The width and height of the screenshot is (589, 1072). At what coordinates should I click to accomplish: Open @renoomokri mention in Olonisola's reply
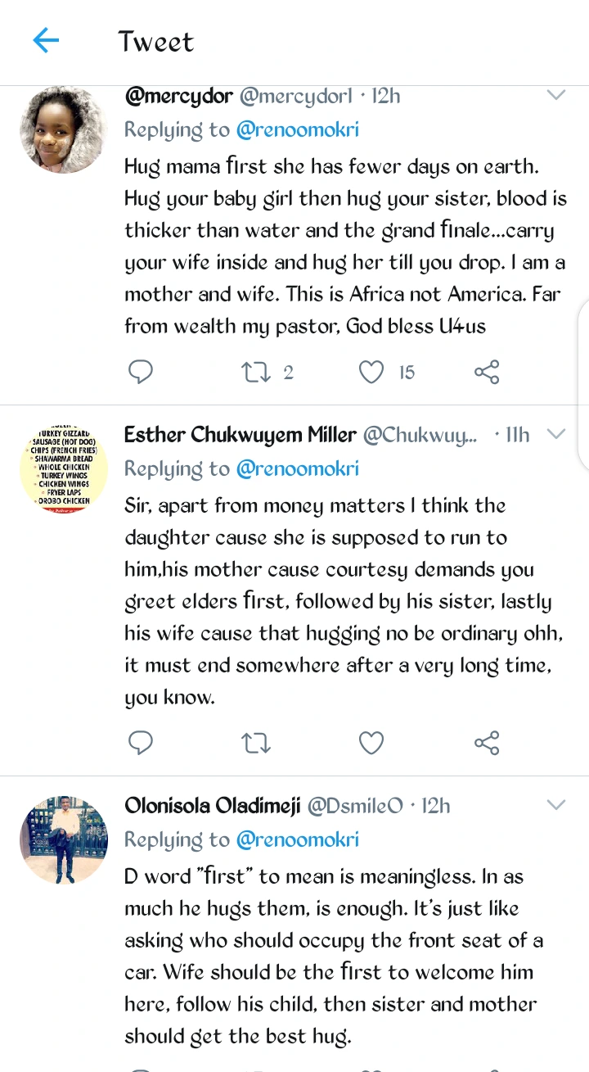coord(297,839)
